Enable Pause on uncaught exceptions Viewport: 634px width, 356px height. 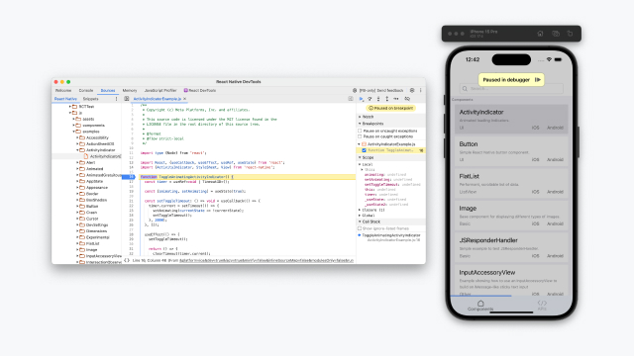pyautogui.click(x=360, y=131)
